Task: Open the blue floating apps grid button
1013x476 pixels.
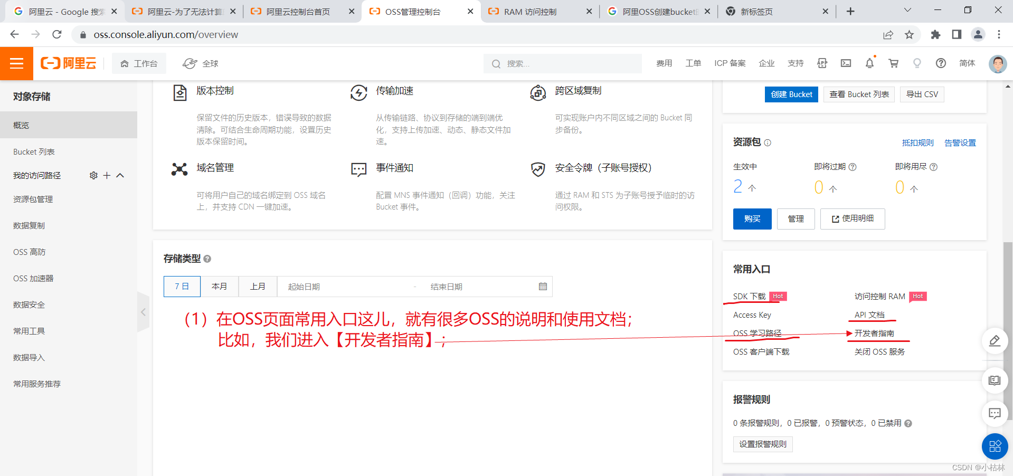Action: 995,446
